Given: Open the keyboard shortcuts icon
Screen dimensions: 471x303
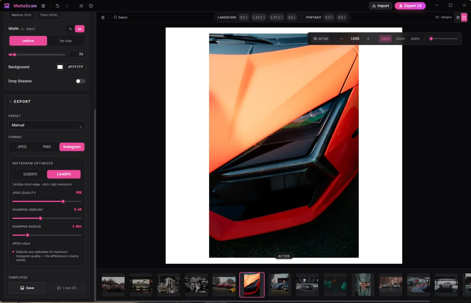Looking at the screenshot, I should pos(81,6).
